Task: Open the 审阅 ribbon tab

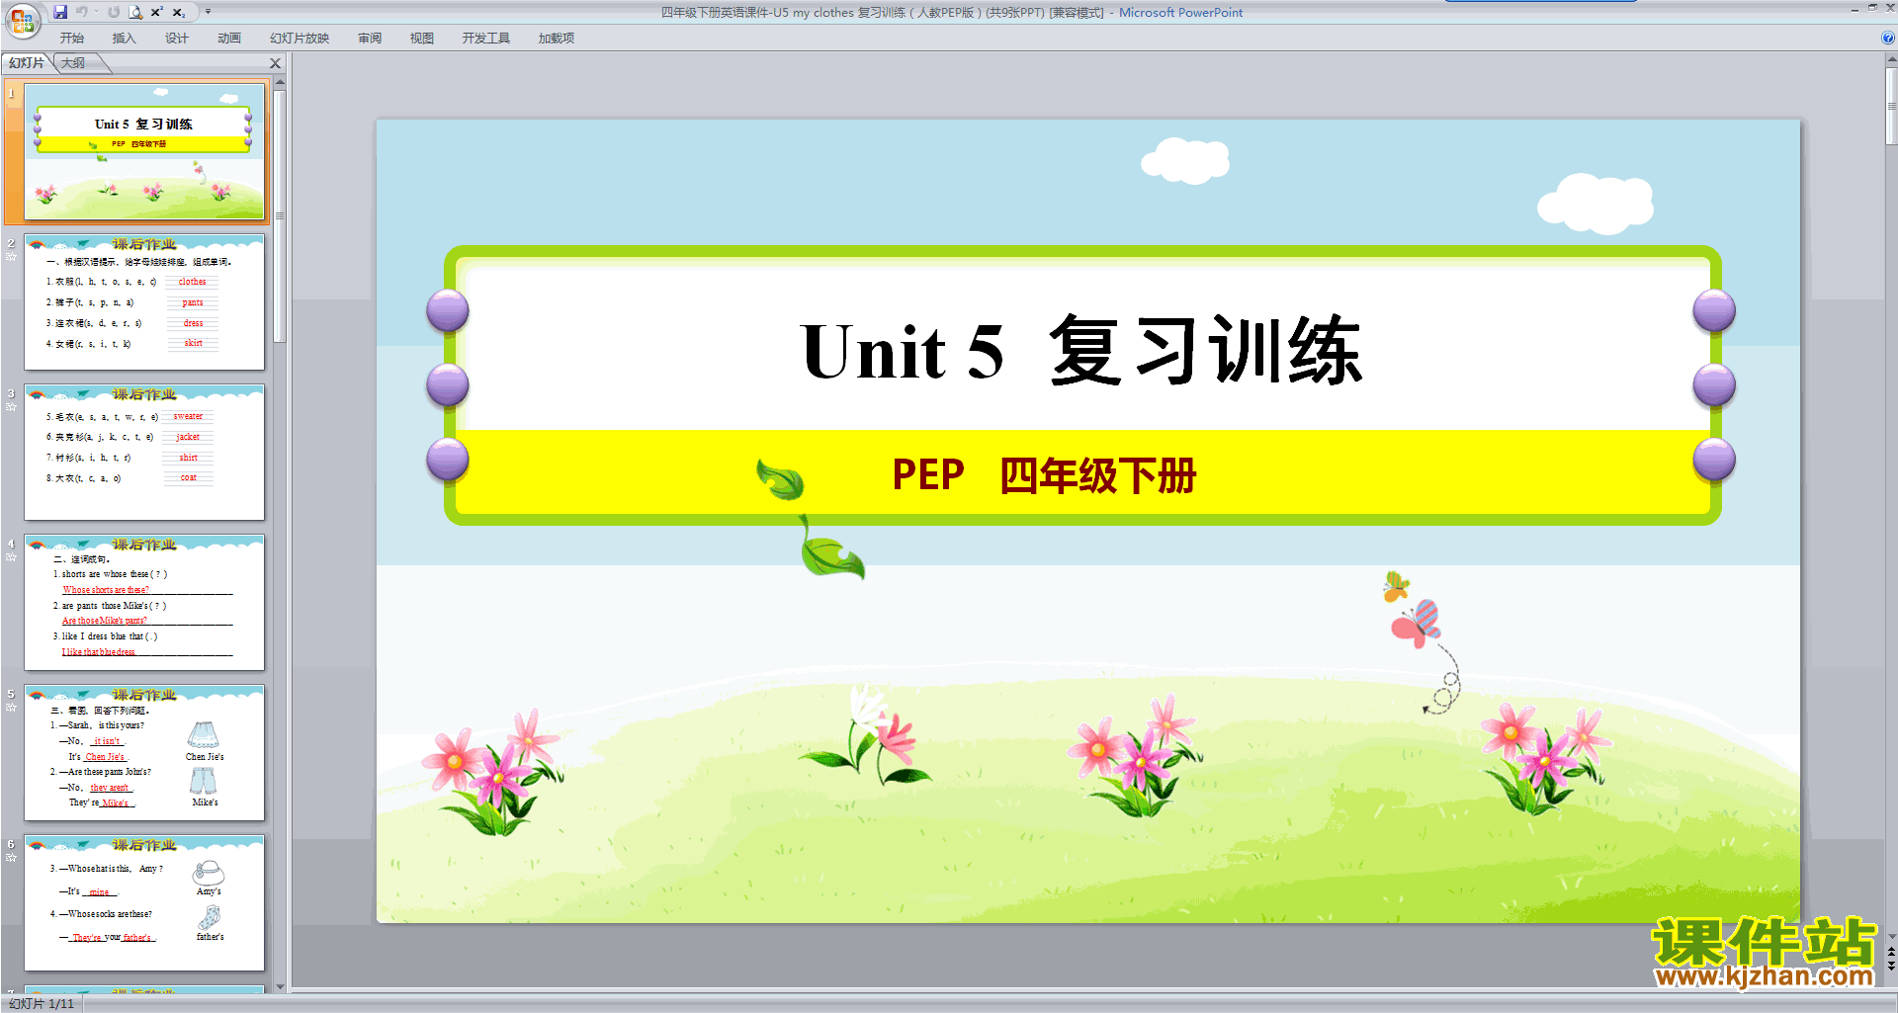Action: (370, 39)
